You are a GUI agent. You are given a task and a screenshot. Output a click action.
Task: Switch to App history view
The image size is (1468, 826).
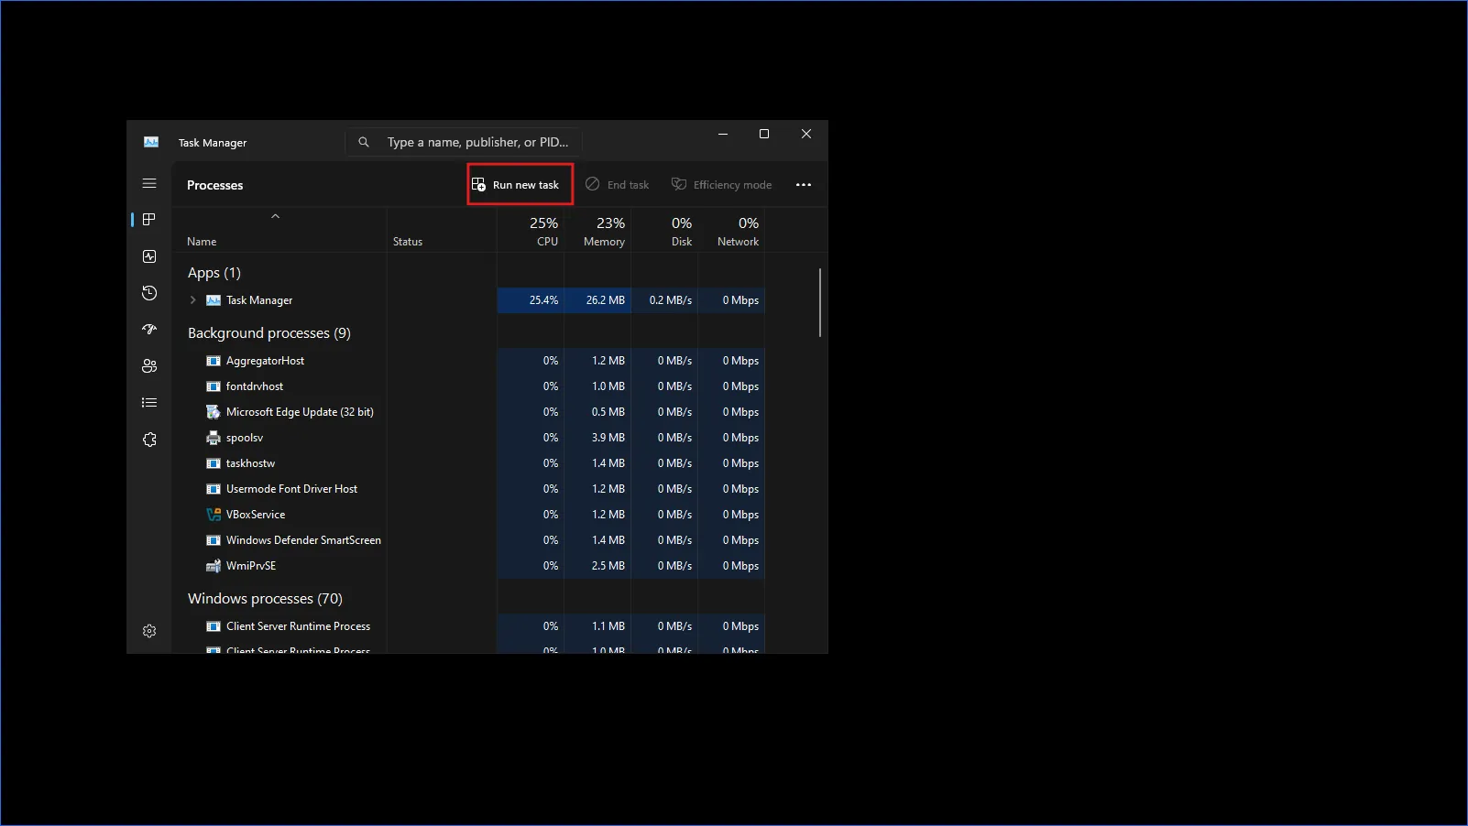149,293
